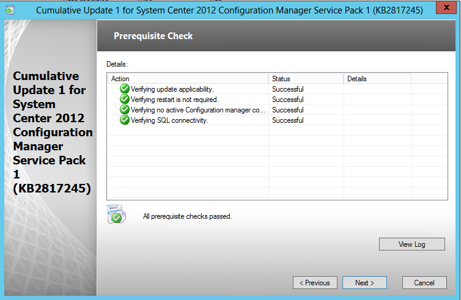Click the Details column header
Image resolution: width=461 pixels, height=300 pixels.
point(377,79)
